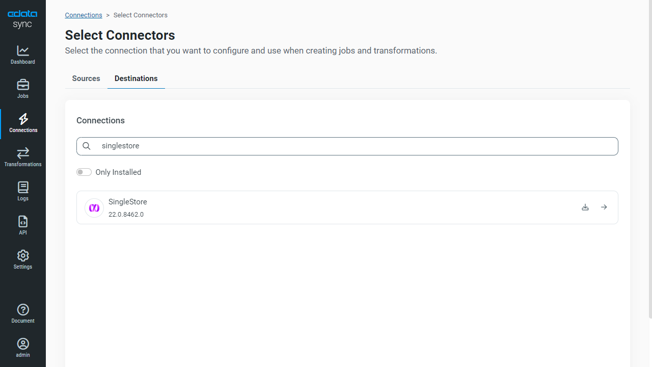
Task: Open the Dashboard chart icon
Action: [23, 50]
